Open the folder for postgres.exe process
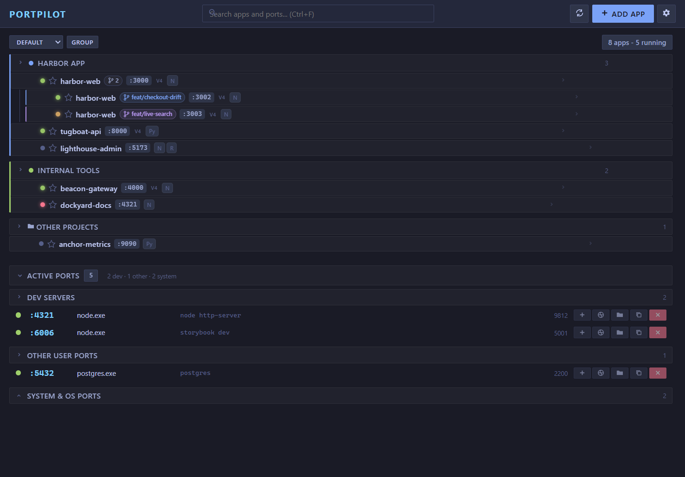Screen dimensions: 685x477 click(620, 373)
